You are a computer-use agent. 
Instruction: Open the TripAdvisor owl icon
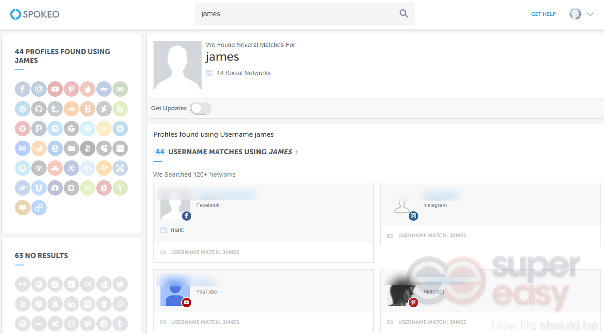point(120,89)
